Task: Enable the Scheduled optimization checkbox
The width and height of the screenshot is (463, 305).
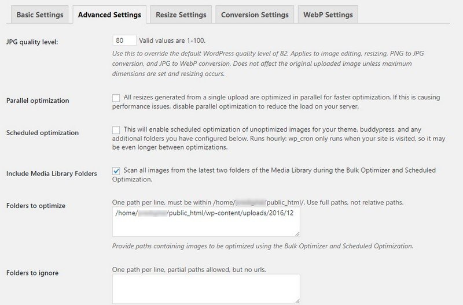Action: tap(116, 130)
